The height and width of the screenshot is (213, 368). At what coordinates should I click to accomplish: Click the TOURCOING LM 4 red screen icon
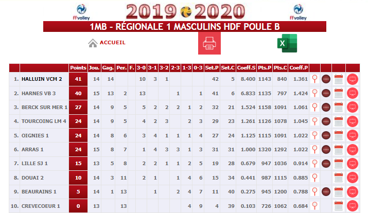click(x=352, y=121)
